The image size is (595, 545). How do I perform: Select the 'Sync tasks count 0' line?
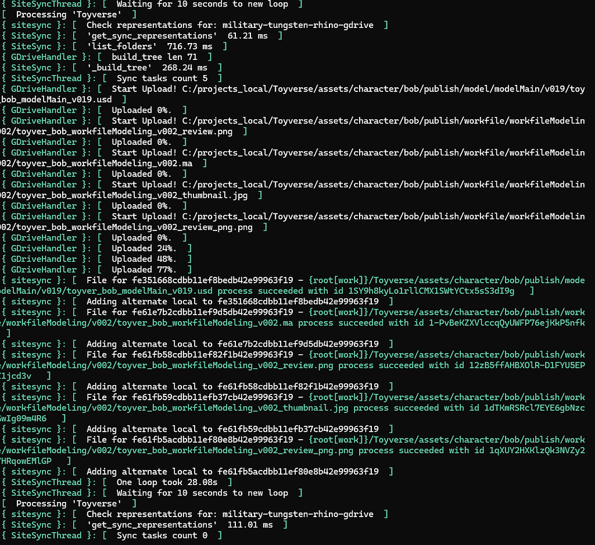(162, 535)
